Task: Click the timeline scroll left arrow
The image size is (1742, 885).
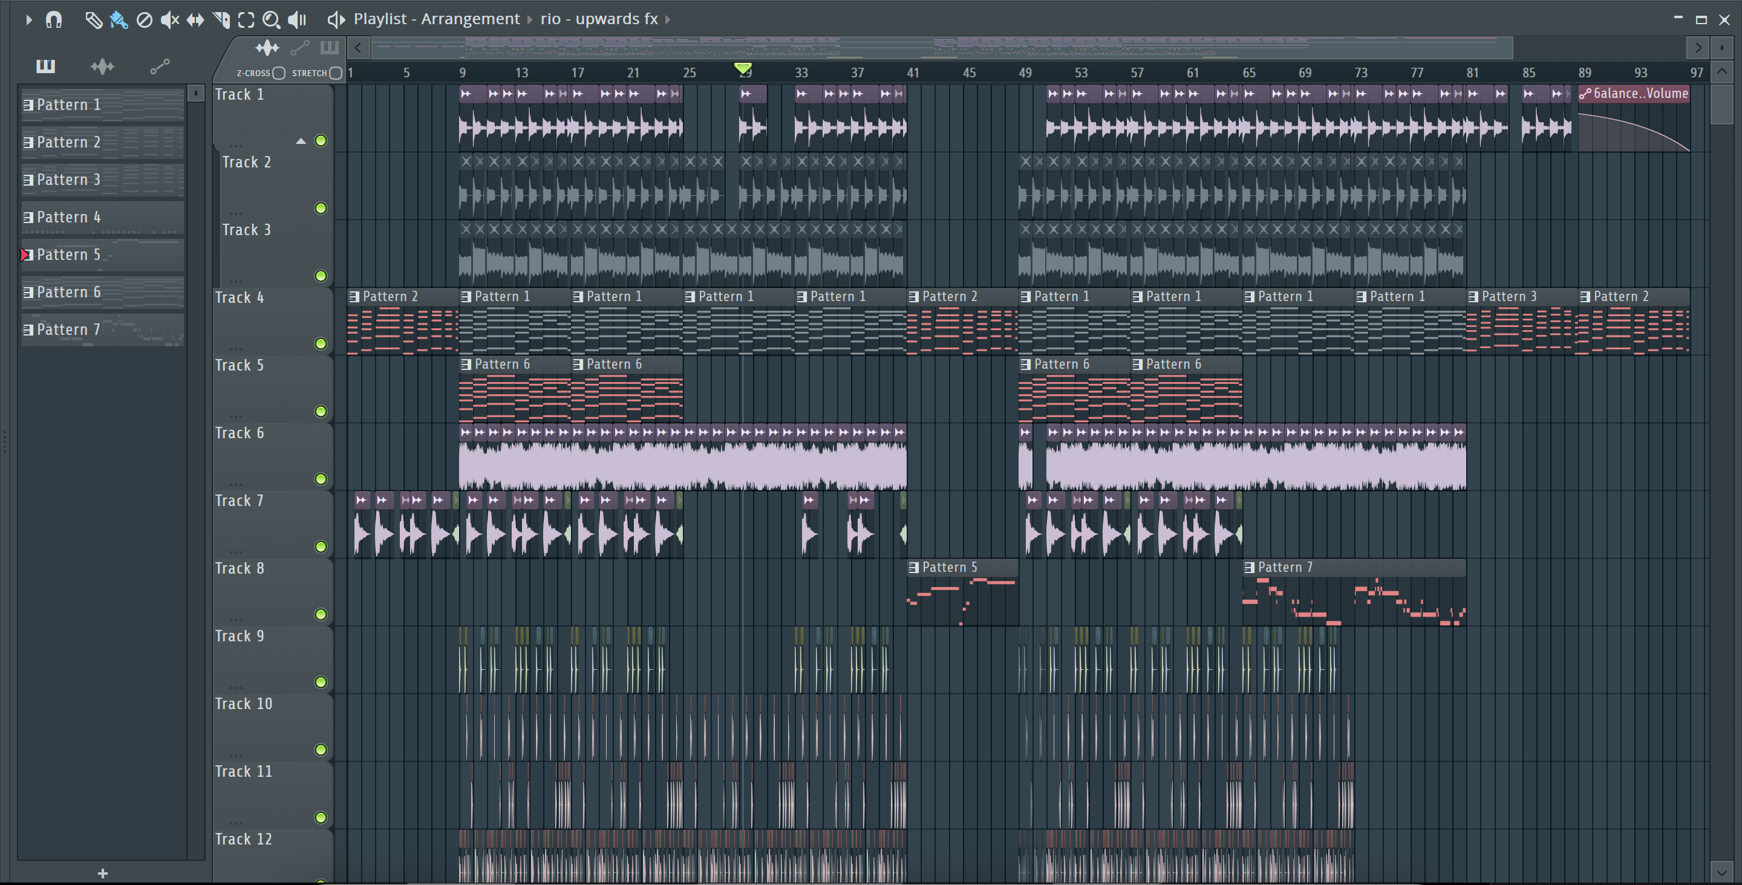Action: coord(357,48)
